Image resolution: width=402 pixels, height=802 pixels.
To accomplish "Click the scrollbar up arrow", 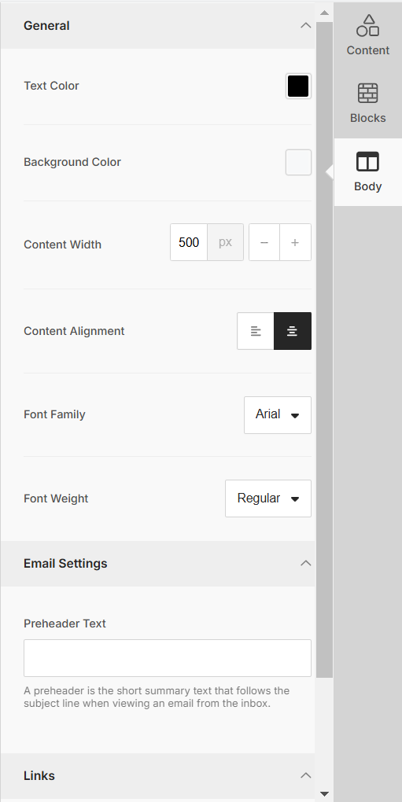I will pos(324,12).
